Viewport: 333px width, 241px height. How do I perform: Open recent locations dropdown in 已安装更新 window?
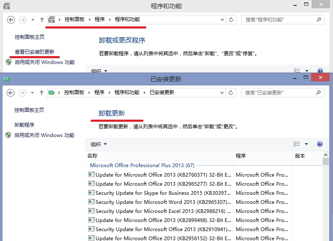click(32, 93)
